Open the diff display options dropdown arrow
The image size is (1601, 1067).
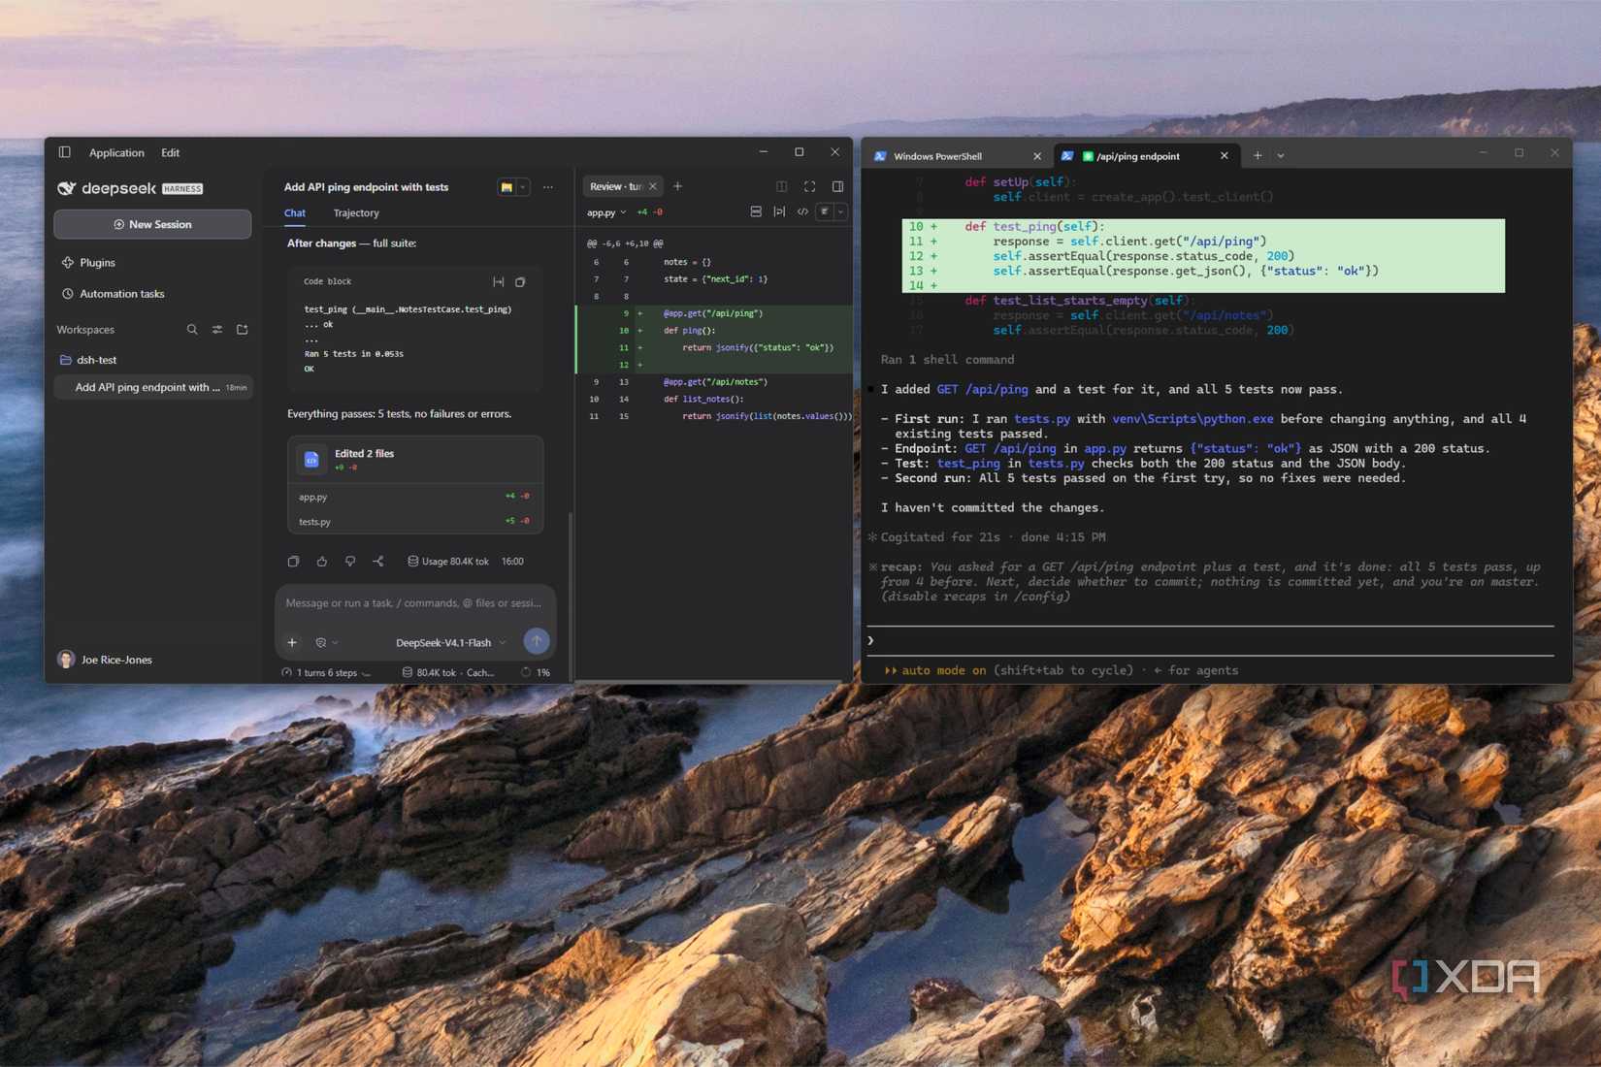point(840,211)
